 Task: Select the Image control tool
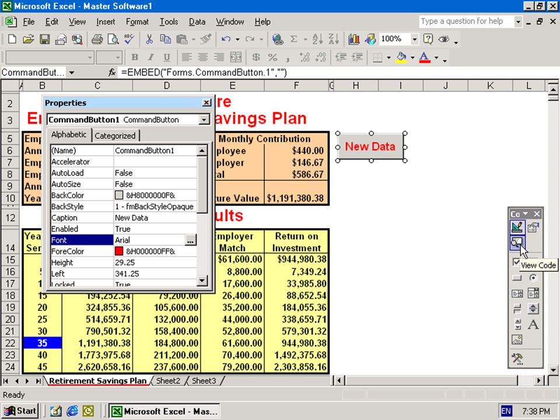click(517, 339)
